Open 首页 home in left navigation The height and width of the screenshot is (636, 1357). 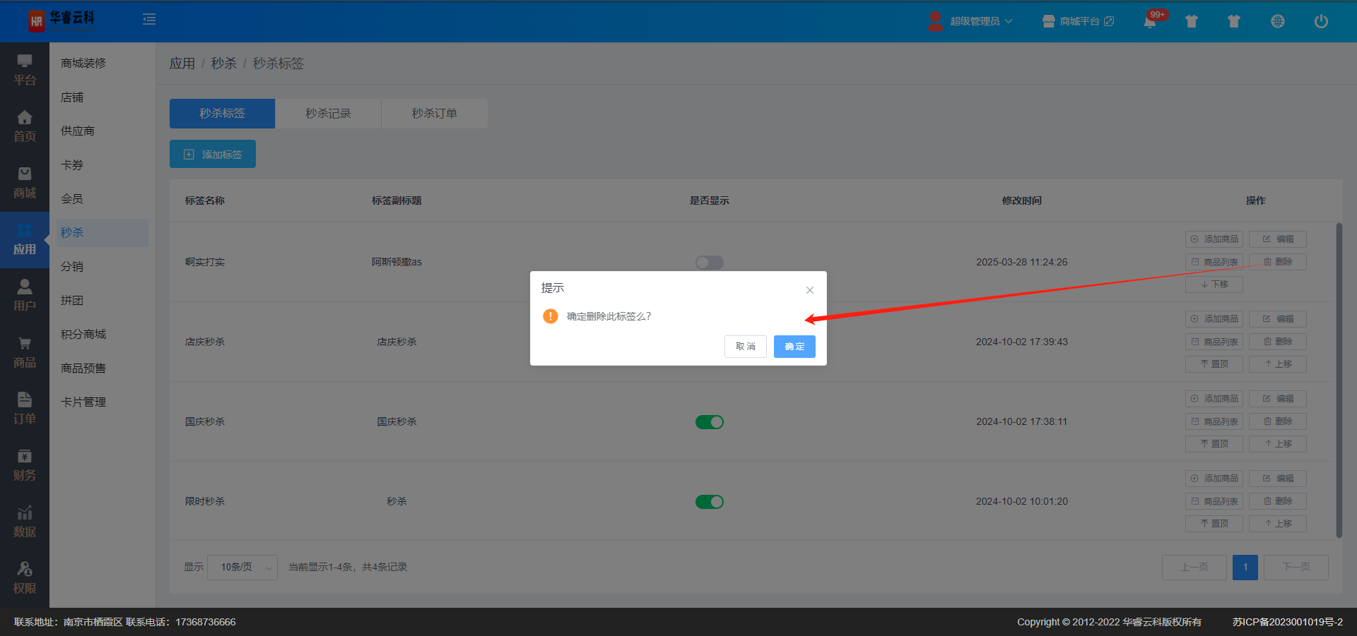(x=25, y=126)
